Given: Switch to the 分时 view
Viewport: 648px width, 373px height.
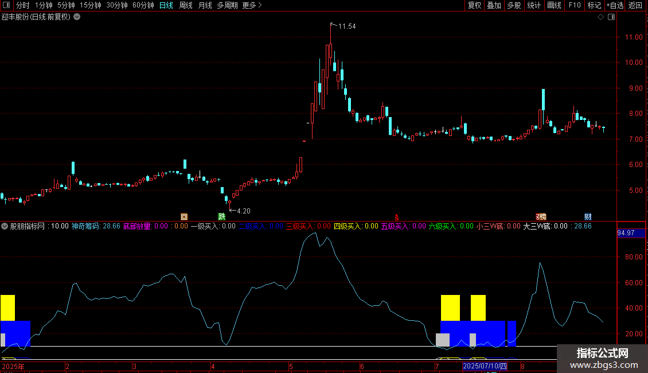Looking at the screenshot, I should (23, 5).
